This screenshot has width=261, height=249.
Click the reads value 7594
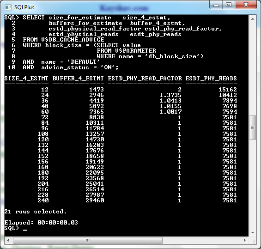pos(230,112)
